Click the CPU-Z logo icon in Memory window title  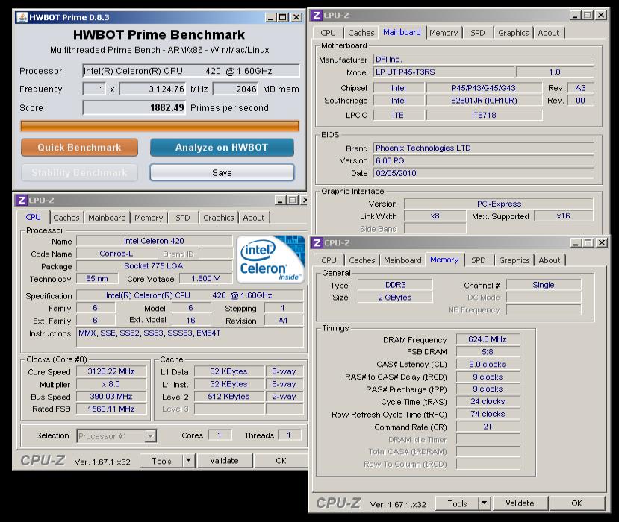click(x=317, y=243)
